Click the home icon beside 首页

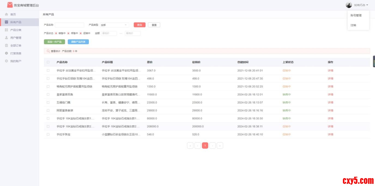click(x=7, y=14)
